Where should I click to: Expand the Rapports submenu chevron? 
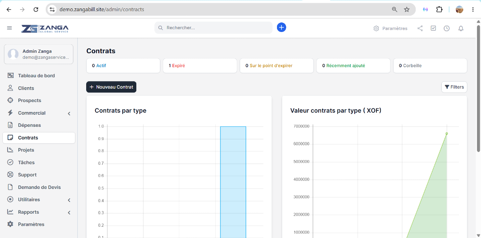click(69, 212)
